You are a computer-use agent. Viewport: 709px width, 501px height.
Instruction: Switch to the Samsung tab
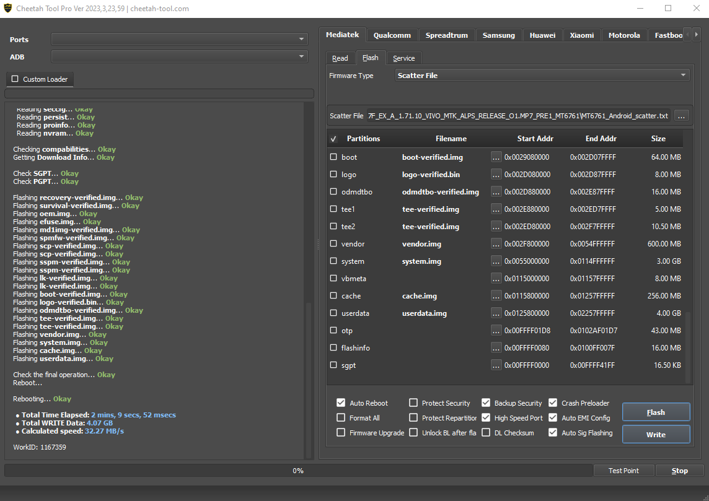point(499,35)
